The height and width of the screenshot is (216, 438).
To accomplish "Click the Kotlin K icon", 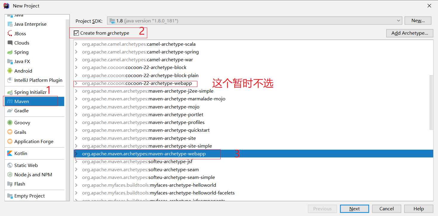I will tap(10, 153).
